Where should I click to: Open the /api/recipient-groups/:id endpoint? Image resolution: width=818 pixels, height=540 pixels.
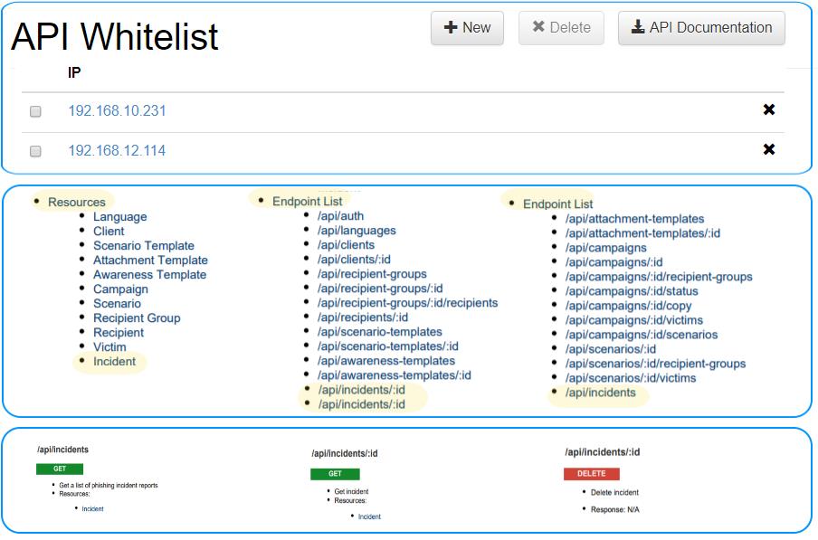pos(380,289)
